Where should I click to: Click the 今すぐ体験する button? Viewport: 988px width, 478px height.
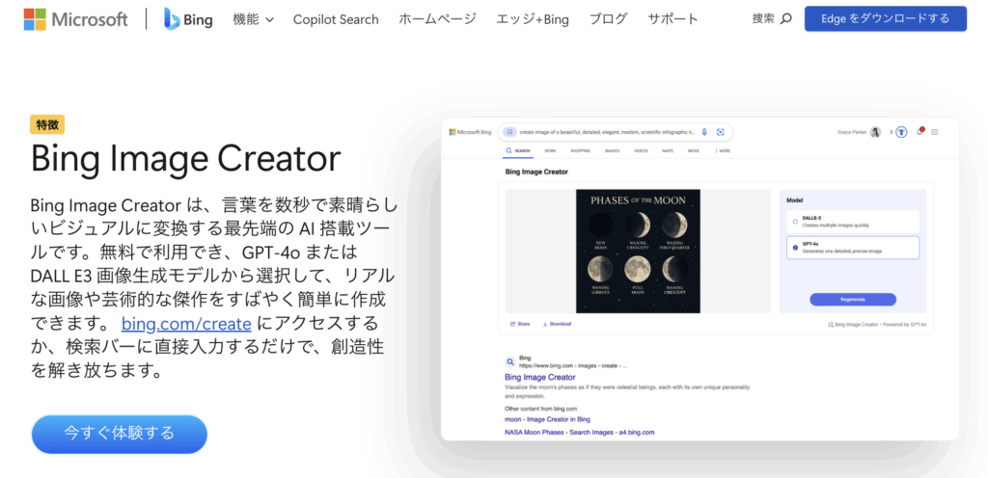(119, 434)
